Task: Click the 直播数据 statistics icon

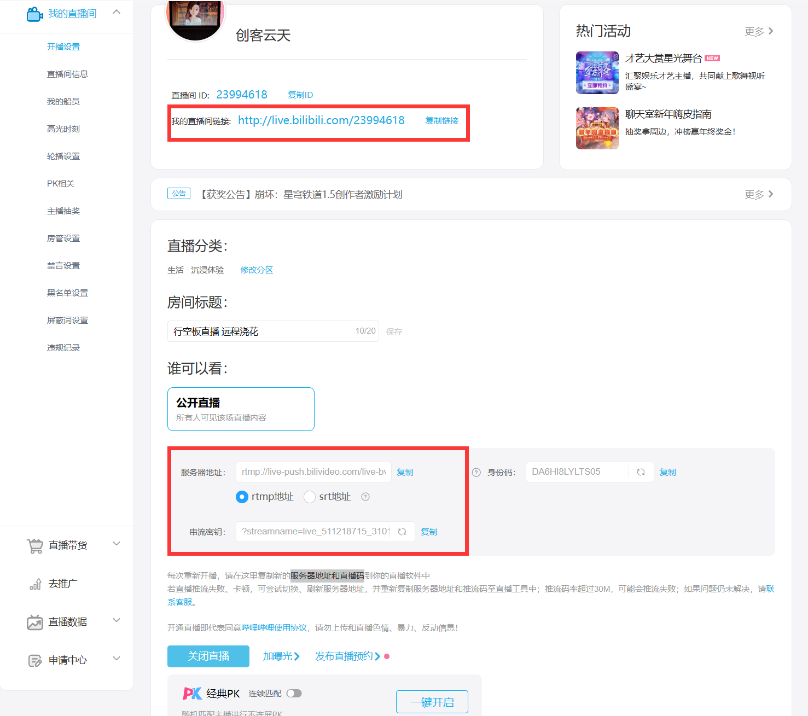Action: click(35, 622)
